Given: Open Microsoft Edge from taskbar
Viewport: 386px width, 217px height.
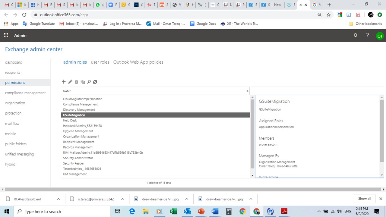Looking at the screenshot, I should pos(132,211).
